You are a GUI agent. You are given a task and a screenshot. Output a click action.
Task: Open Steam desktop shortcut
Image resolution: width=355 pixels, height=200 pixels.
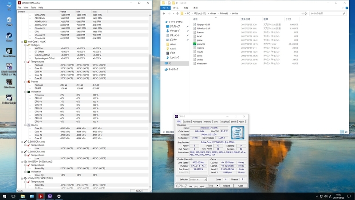pyautogui.click(x=9, y=37)
